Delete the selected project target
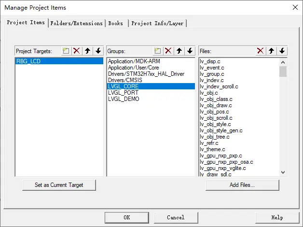The height and width of the screenshot is (227, 303). coord(76,51)
